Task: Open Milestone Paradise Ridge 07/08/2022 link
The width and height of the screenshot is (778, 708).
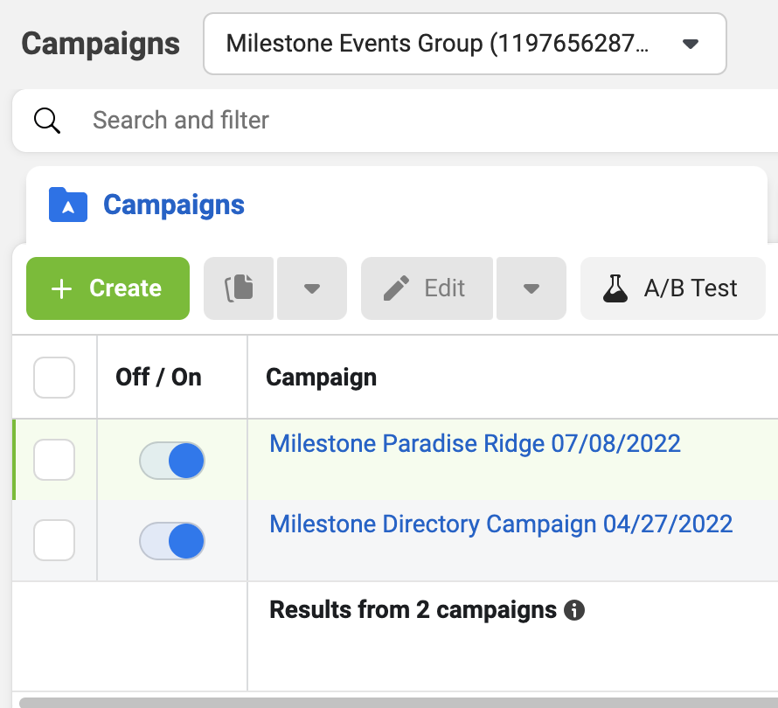Action: [475, 443]
